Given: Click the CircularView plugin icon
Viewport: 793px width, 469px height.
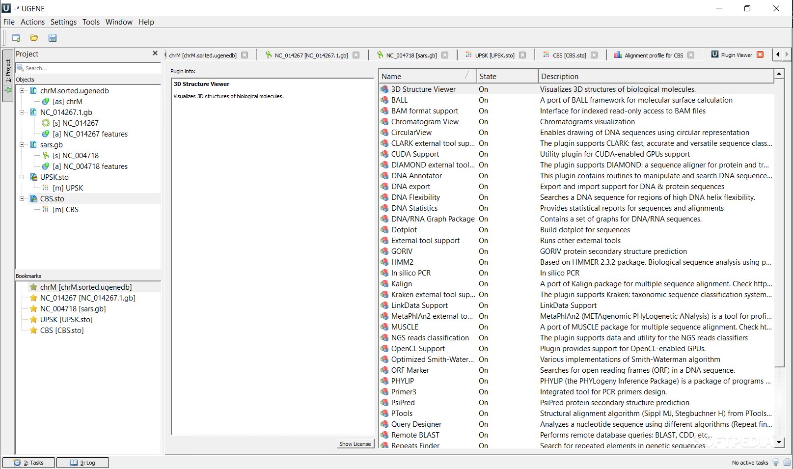Looking at the screenshot, I should [x=385, y=132].
